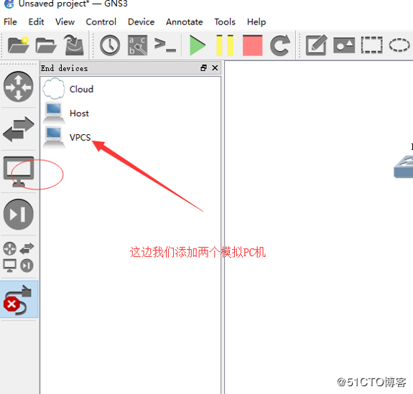The height and width of the screenshot is (394, 413).
Task: Select the draw rectangle tool
Action: pyautogui.click(x=371, y=45)
